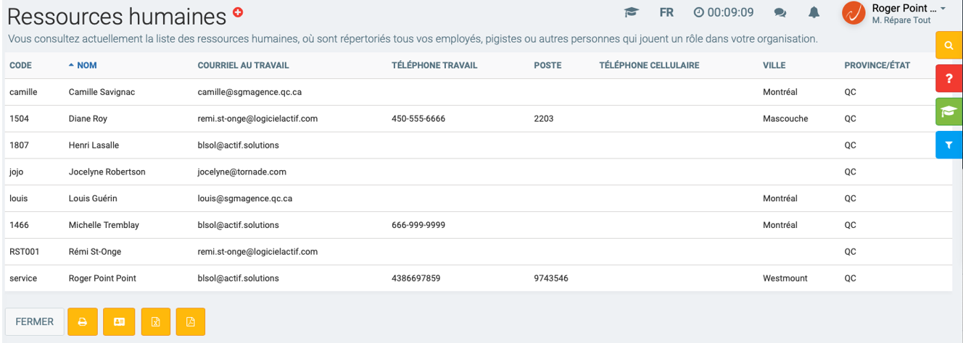Click the FERMER button
The height and width of the screenshot is (343, 963).
tap(35, 322)
